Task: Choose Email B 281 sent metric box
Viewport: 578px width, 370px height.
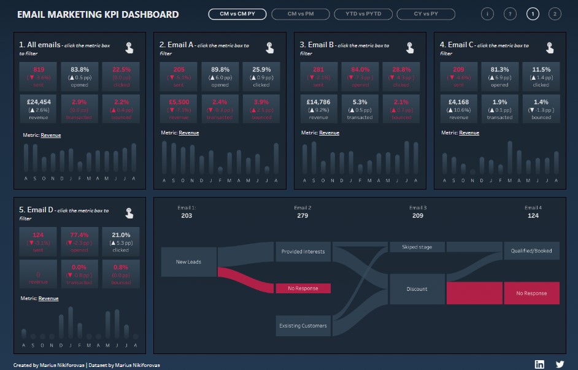Action: 318,77
